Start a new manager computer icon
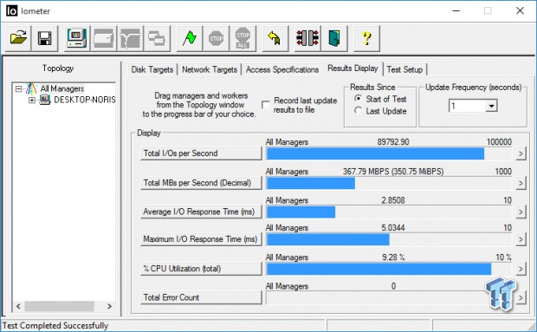The image size is (537, 332). [77, 38]
